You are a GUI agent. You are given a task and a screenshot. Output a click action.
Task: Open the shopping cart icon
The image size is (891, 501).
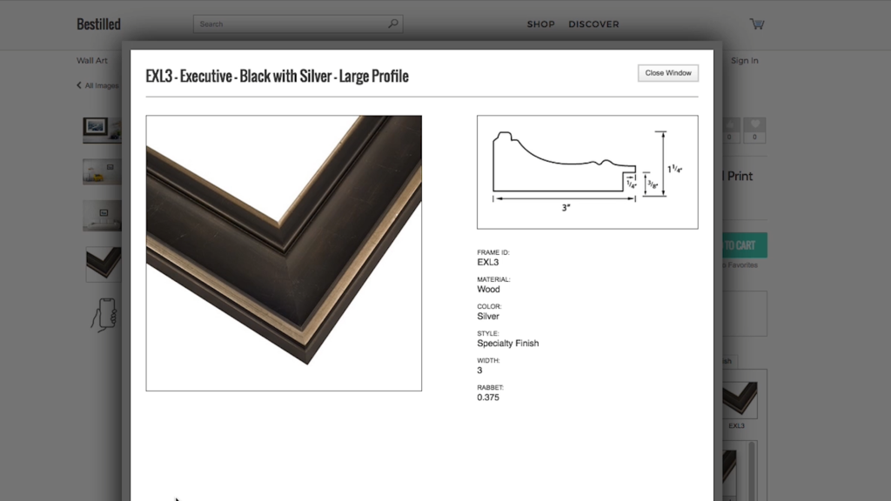click(x=756, y=24)
